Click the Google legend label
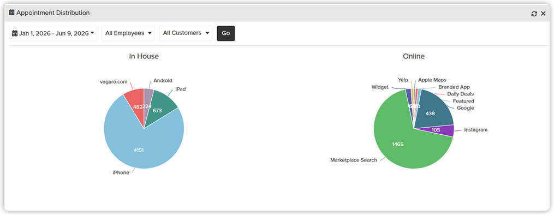 (x=466, y=108)
